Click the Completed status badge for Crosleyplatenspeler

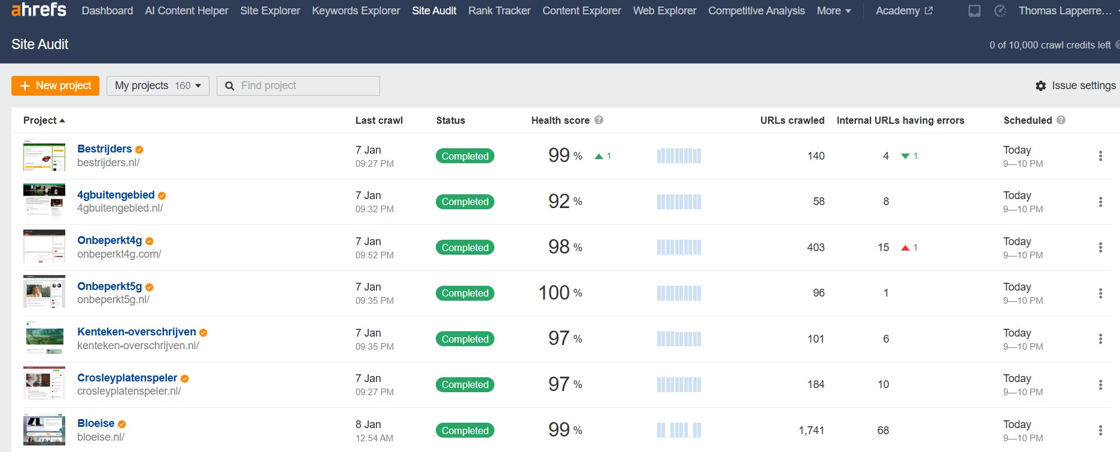(465, 384)
